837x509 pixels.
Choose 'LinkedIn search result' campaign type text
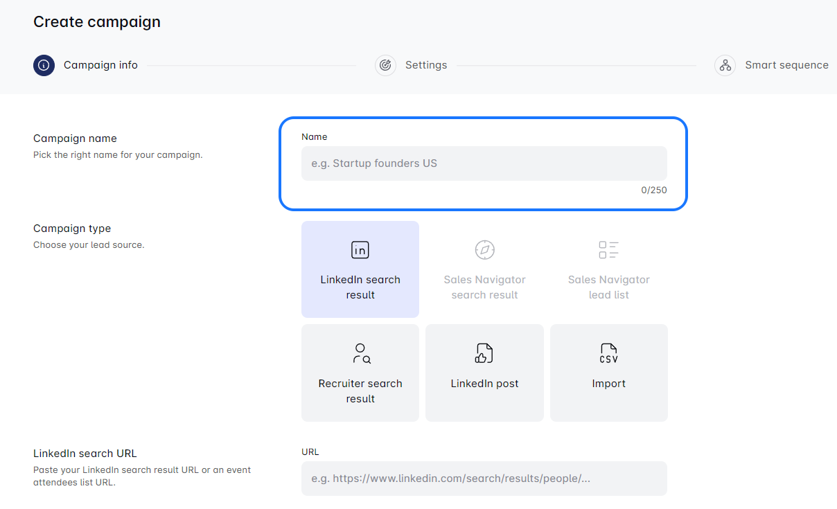tap(360, 287)
